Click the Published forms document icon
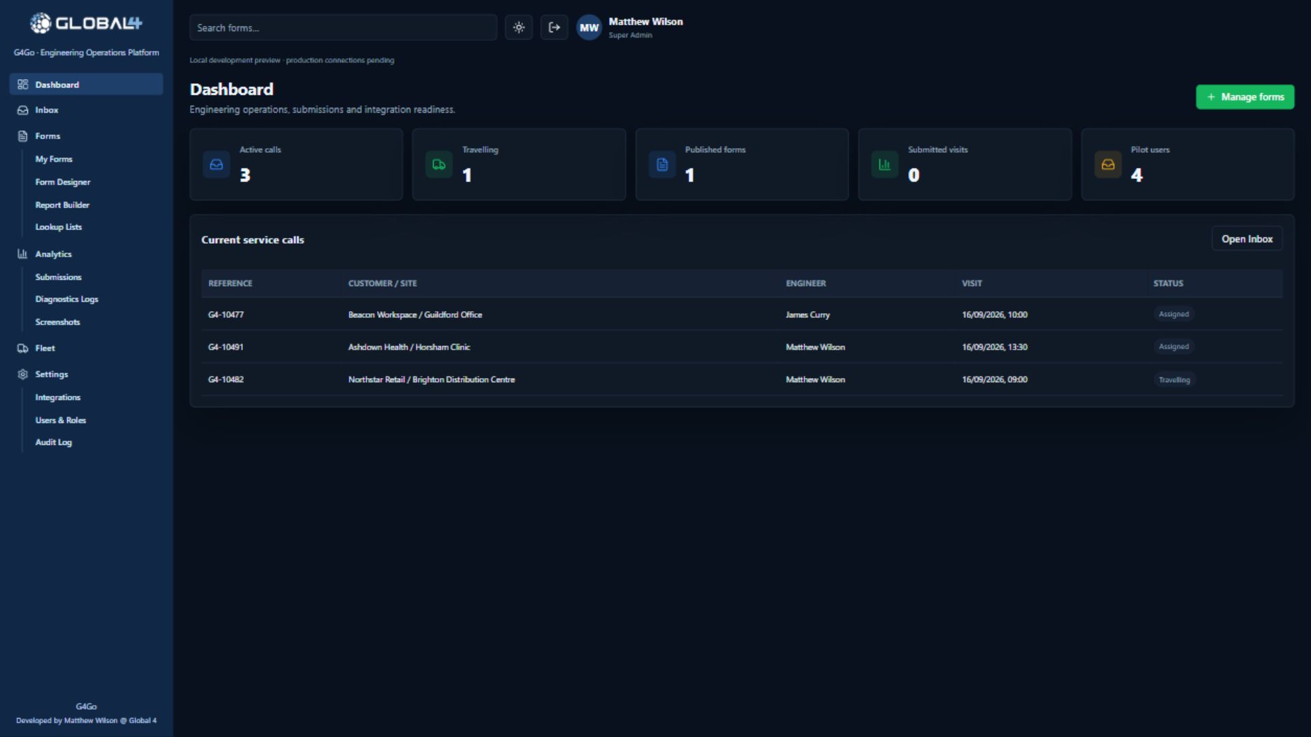Screen dimensions: 1311x737 662,164
